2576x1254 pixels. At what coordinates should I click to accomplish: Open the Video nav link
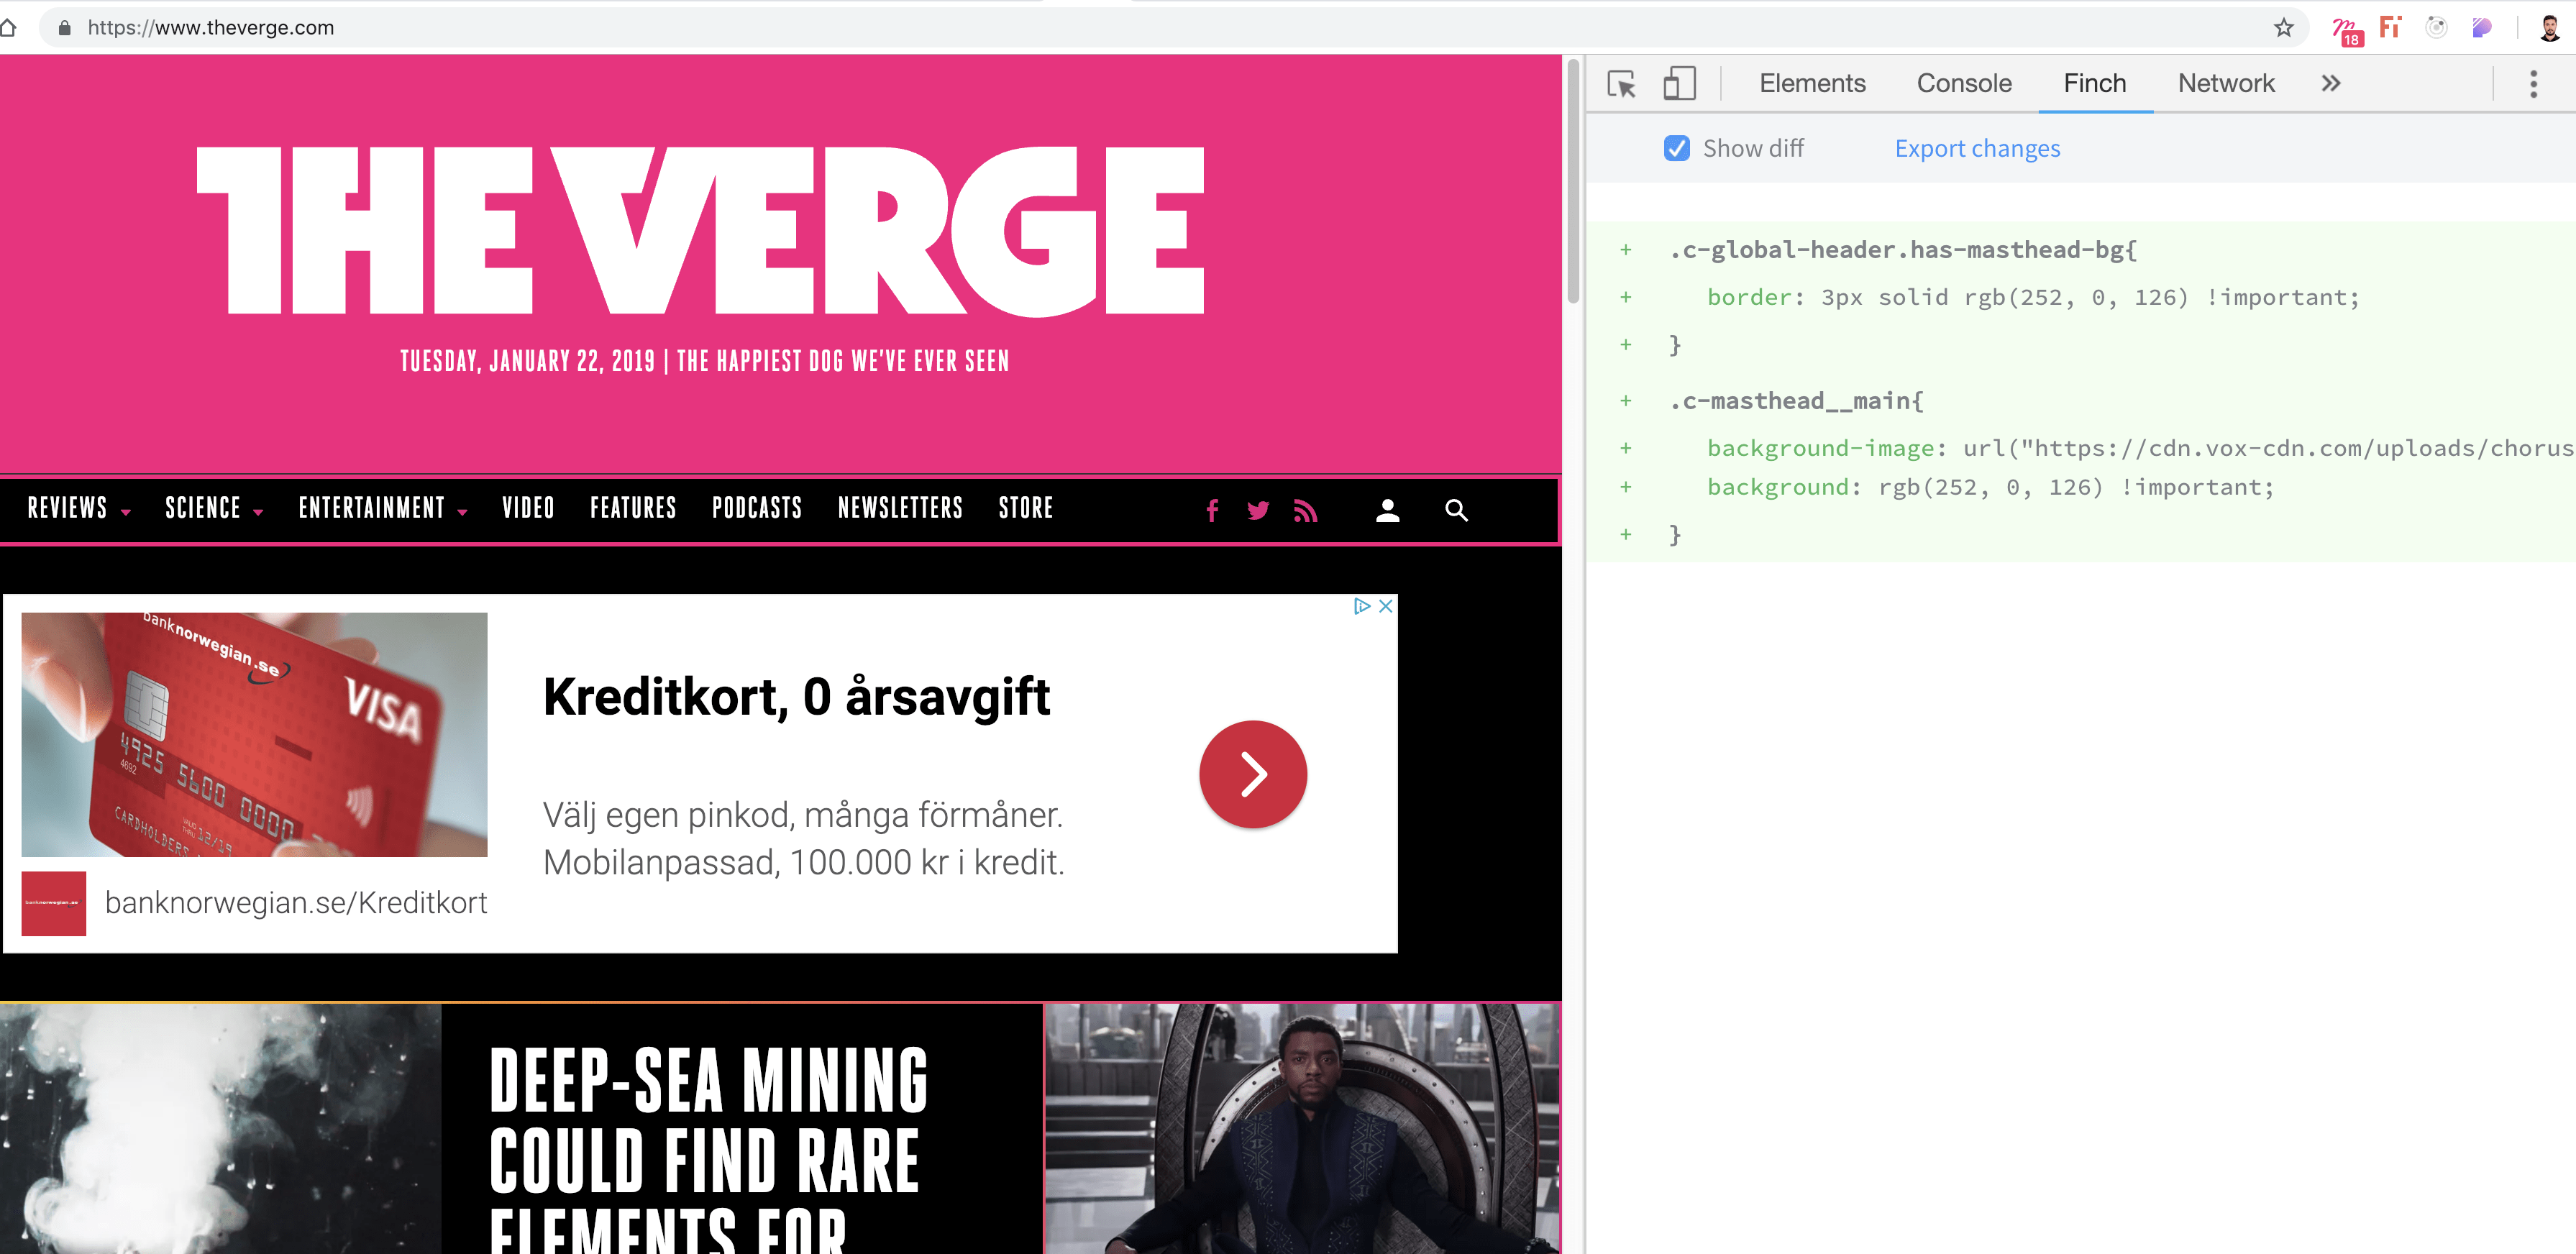(528, 508)
